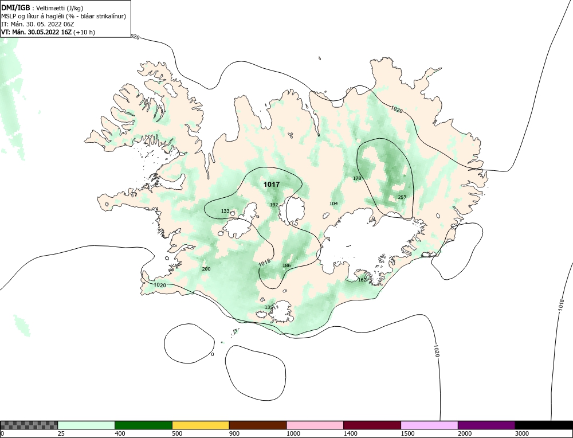
Task: Select the brown 900–1000 legend swatch
Action: point(258,425)
